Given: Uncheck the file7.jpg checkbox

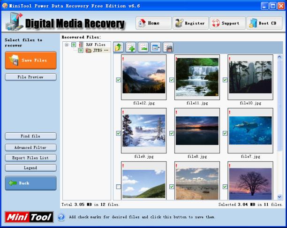Looking at the screenshot, I should click(x=225, y=133).
